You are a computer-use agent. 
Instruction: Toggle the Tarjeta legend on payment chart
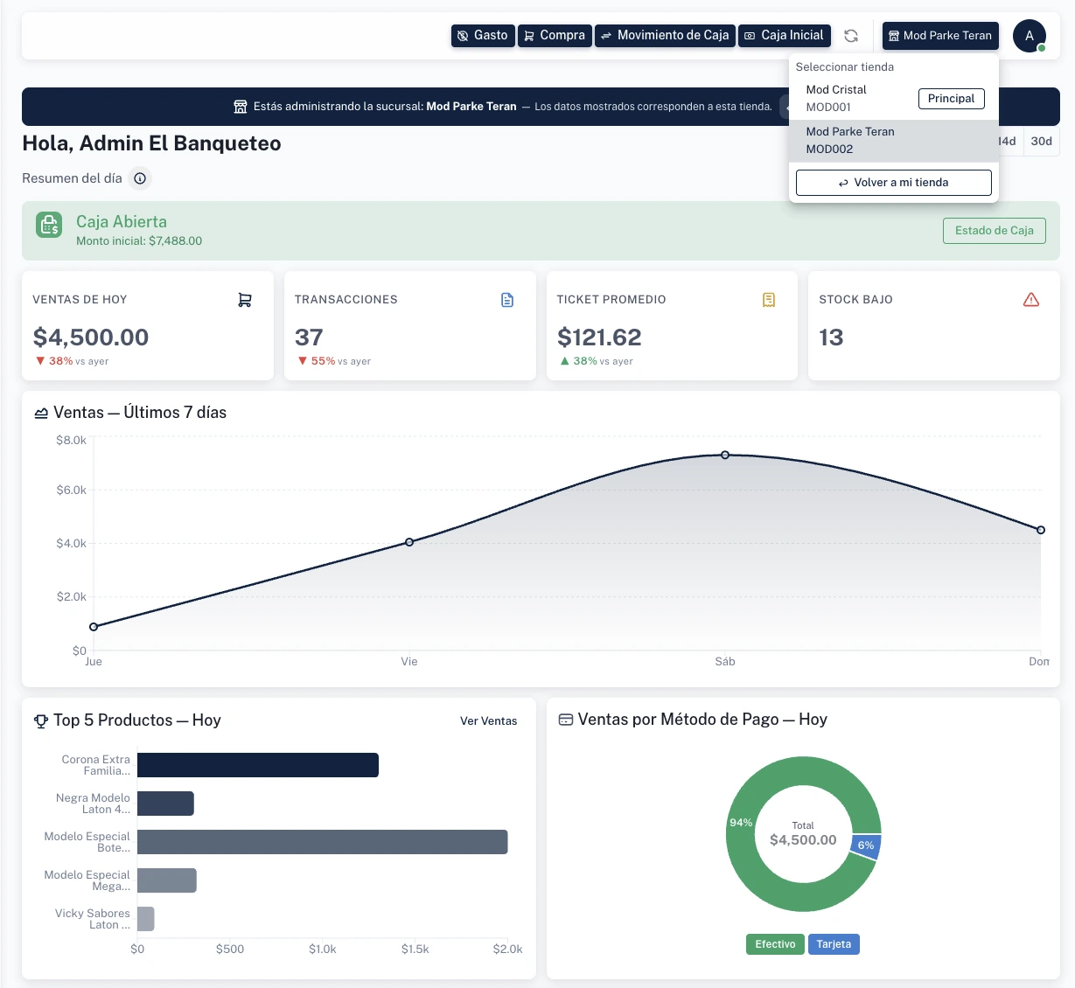(834, 944)
